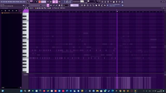The image size is (166, 93).
Task: Open the browser tree icon
Action: pos(93,5)
